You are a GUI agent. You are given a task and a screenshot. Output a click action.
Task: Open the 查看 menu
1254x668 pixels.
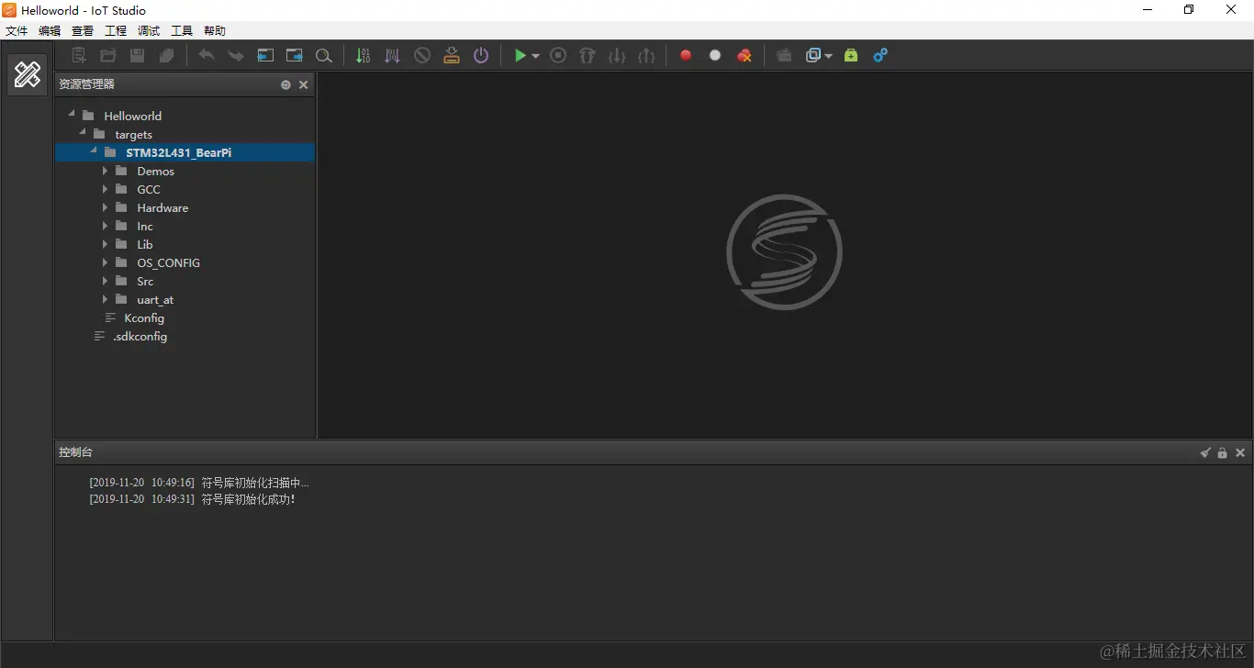point(83,31)
